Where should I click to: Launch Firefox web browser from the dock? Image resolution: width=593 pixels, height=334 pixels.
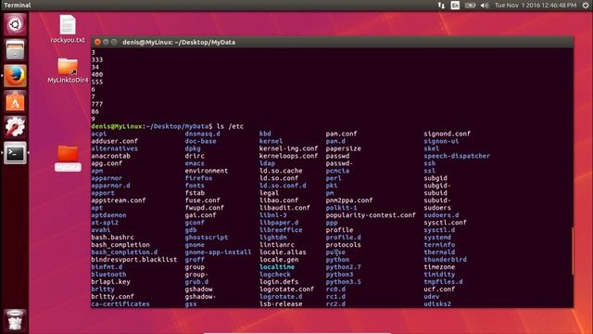pyautogui.click(x=15, y=76)
